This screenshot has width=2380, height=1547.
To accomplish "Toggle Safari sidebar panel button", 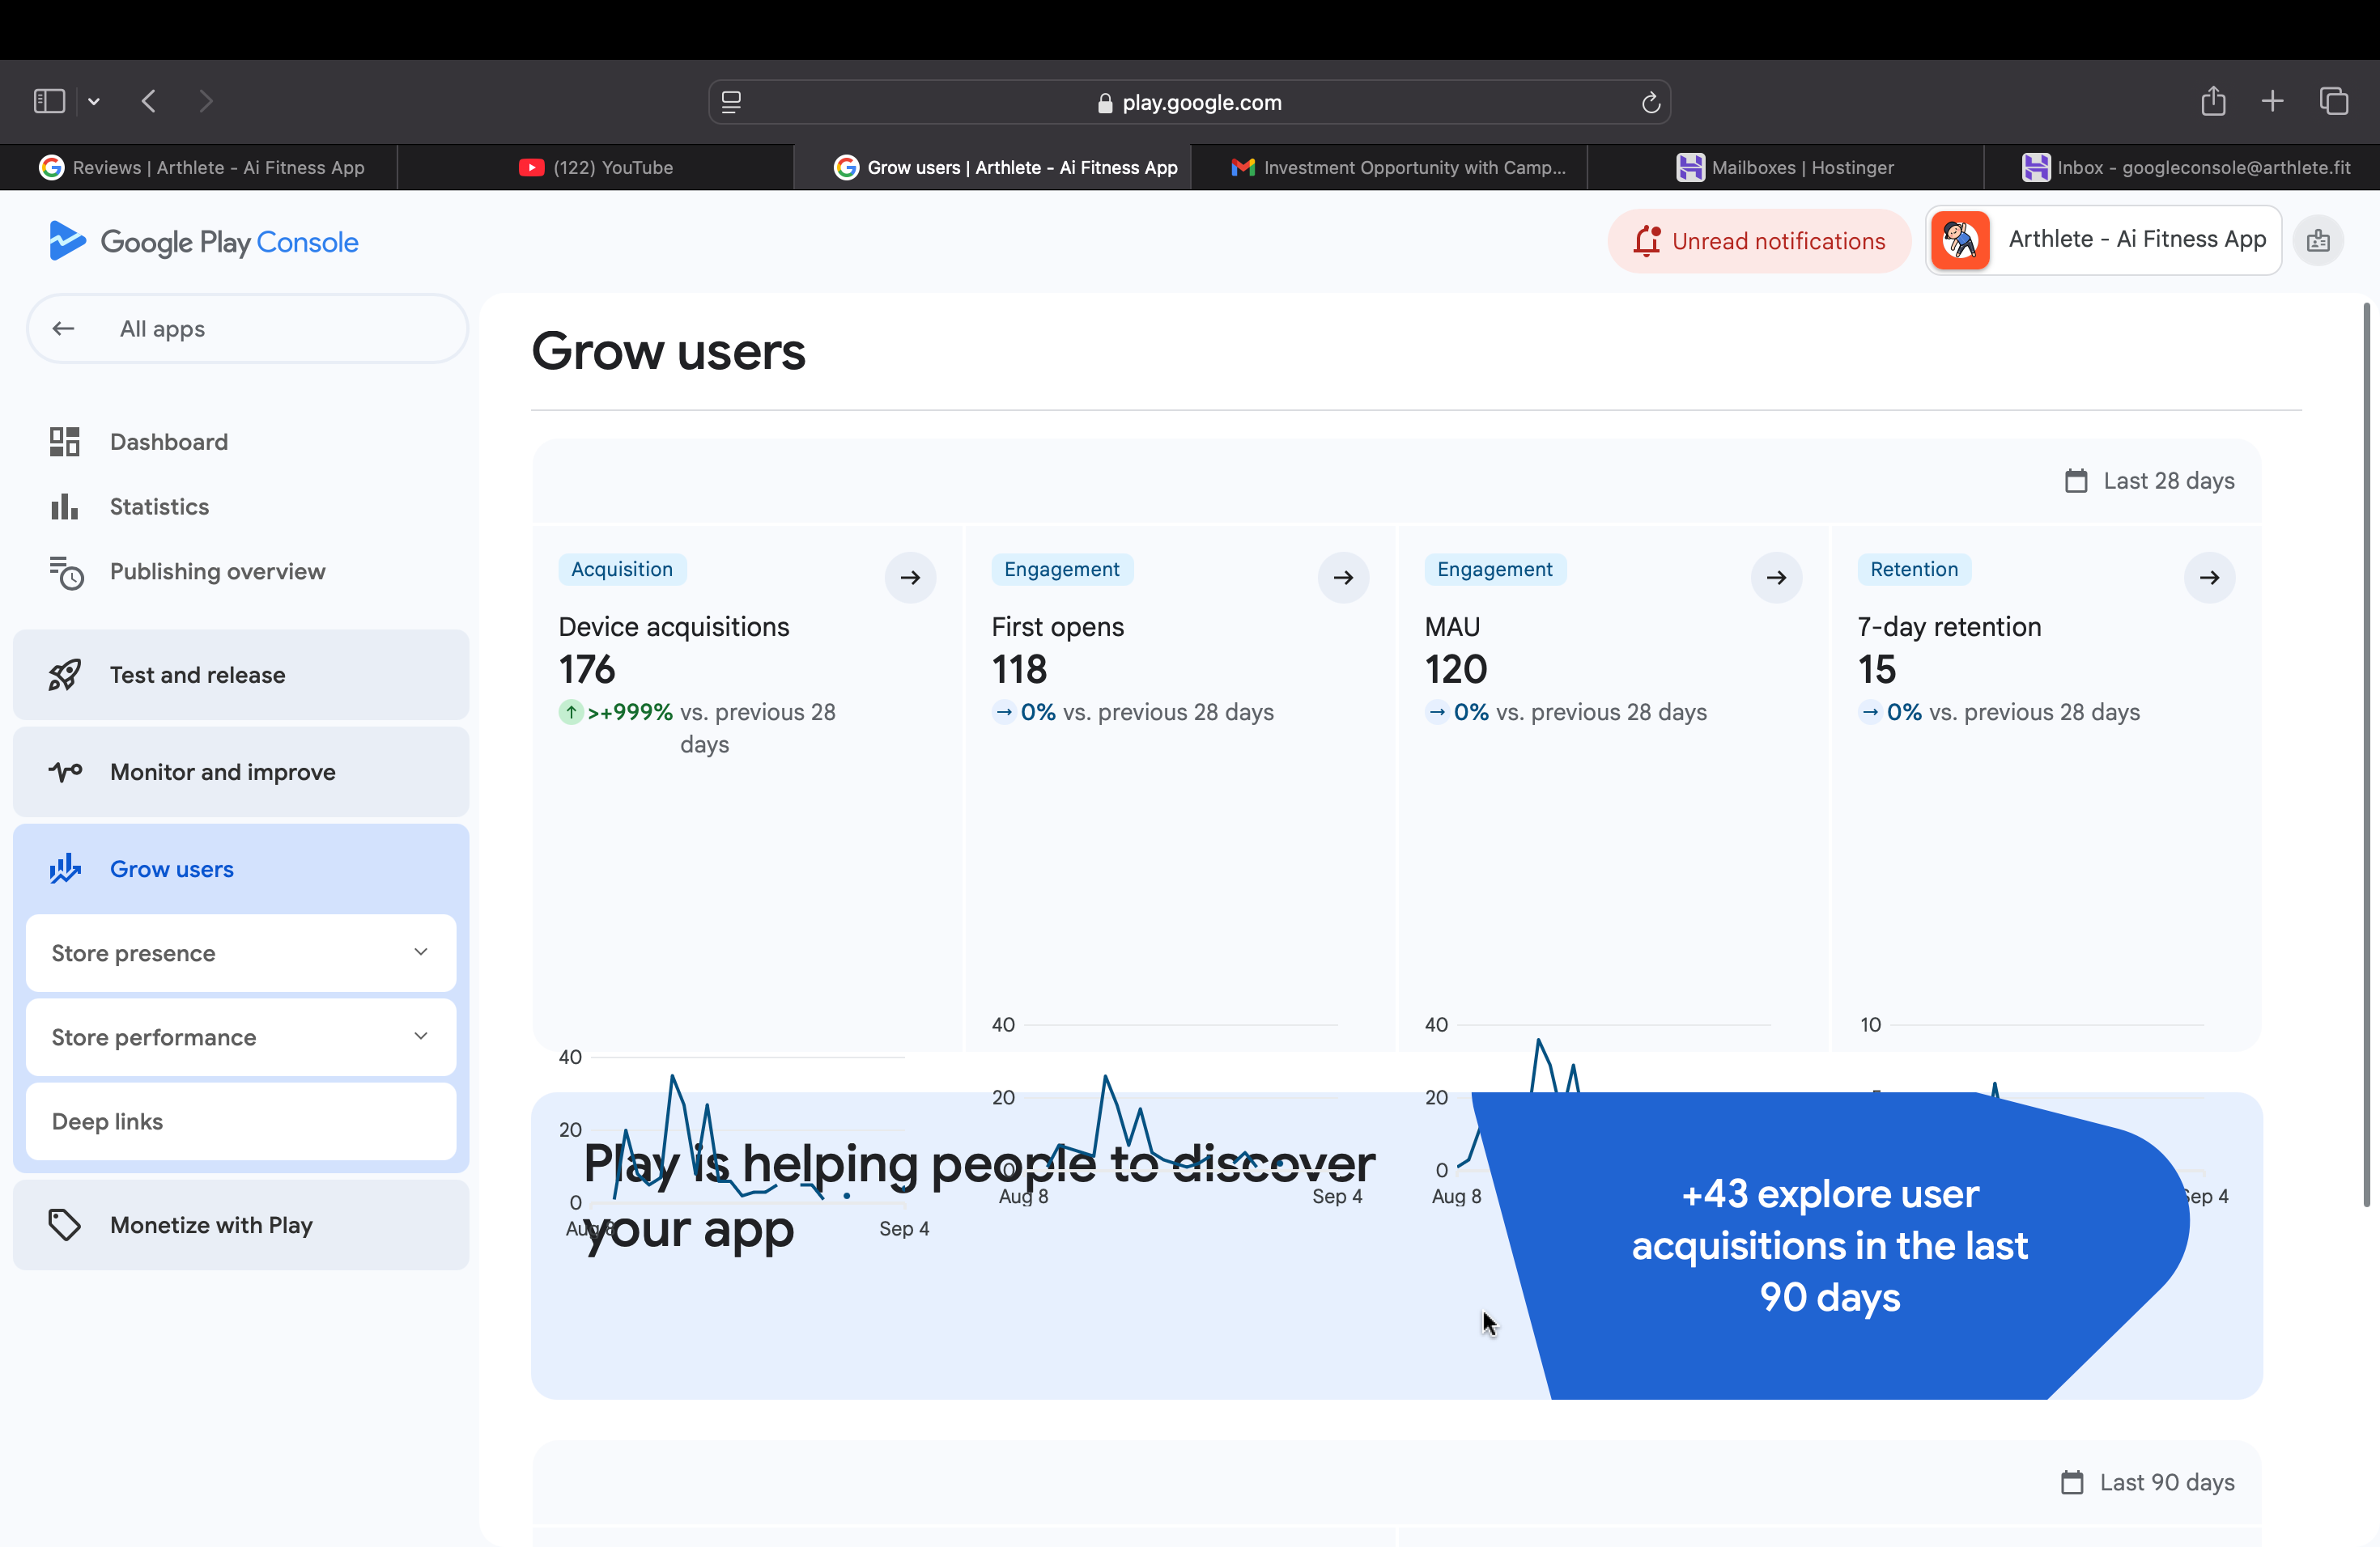I will 49,101.
